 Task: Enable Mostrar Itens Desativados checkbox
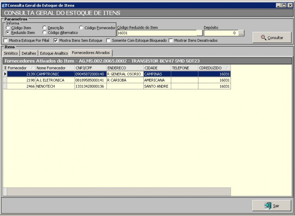tap(171, 40)
